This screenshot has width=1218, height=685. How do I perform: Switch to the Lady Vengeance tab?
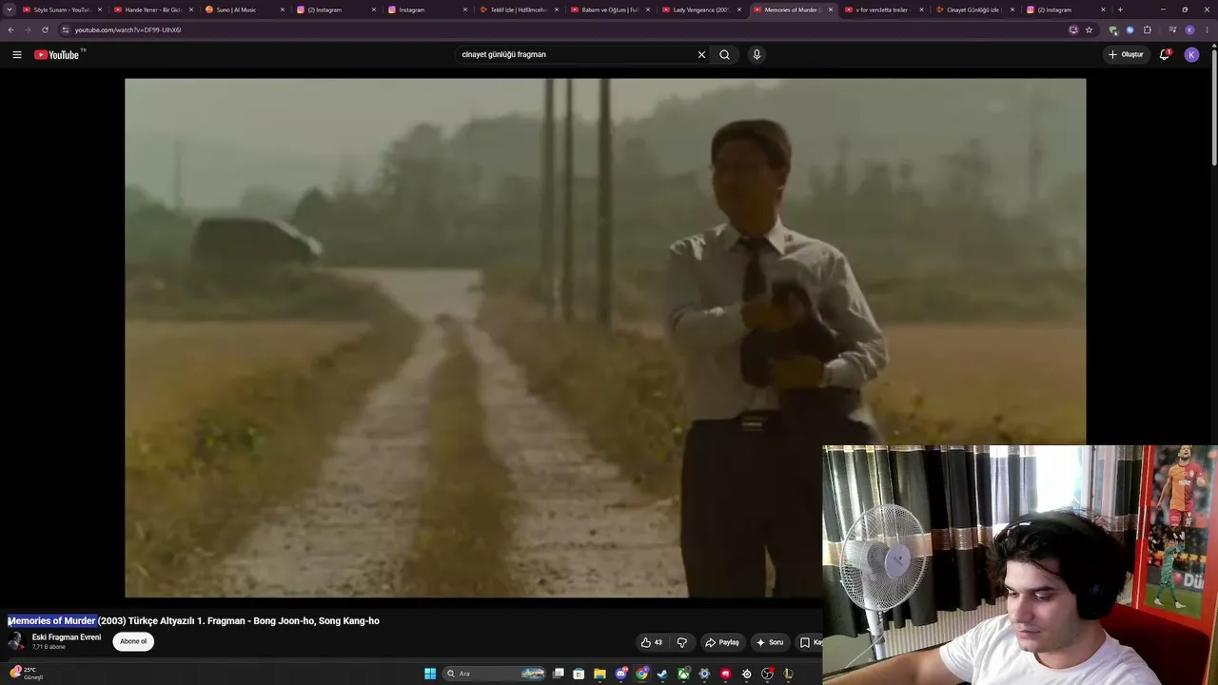[x=700, y=10]
